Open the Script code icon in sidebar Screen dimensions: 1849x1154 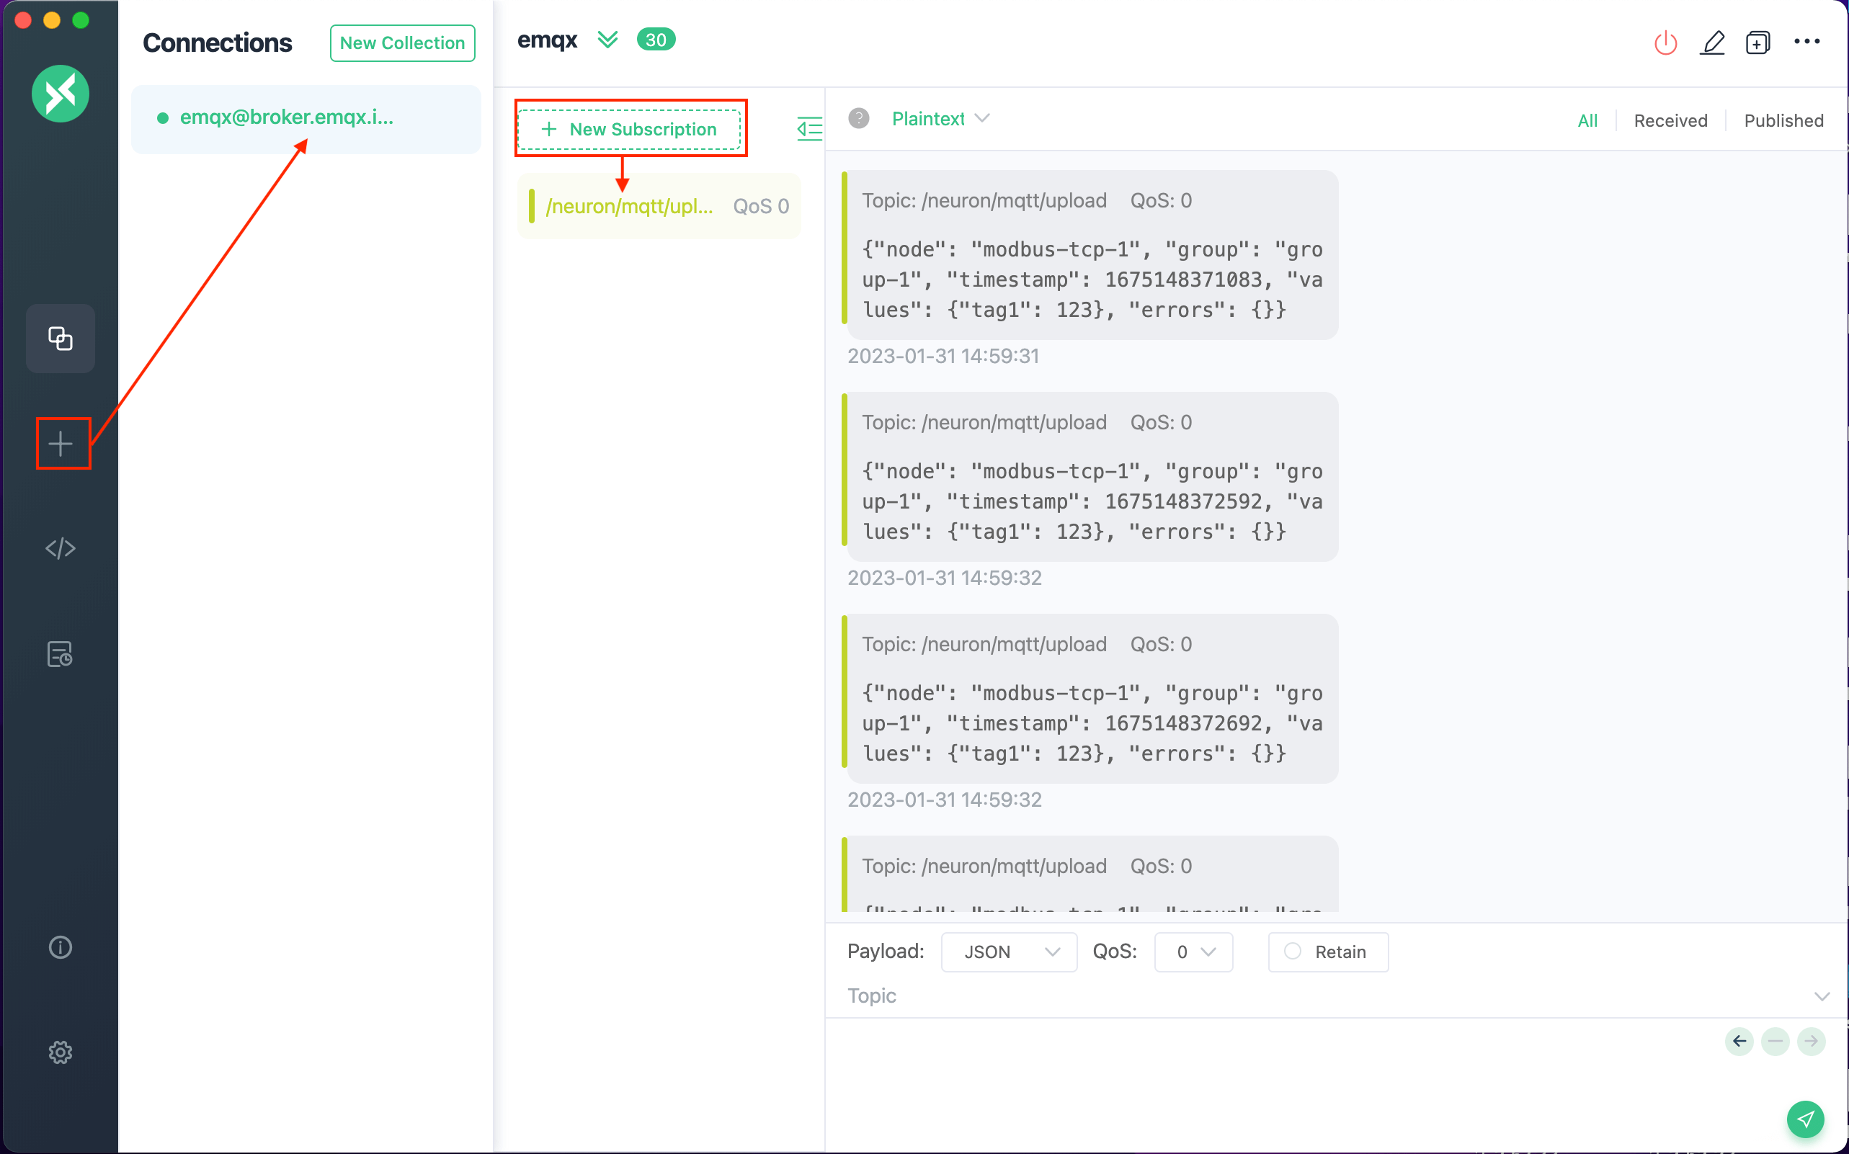coord(61,548)
